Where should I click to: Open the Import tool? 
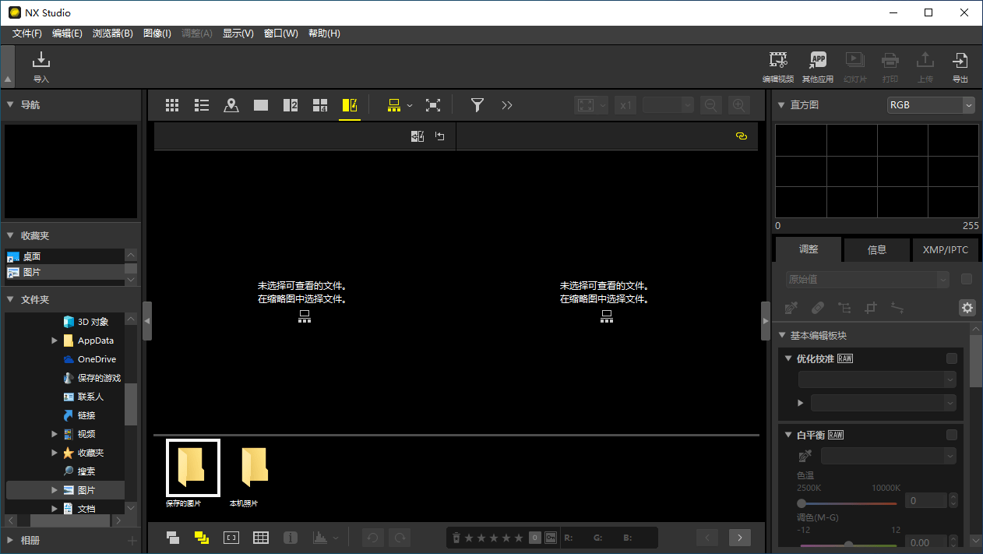click(41, 66)
